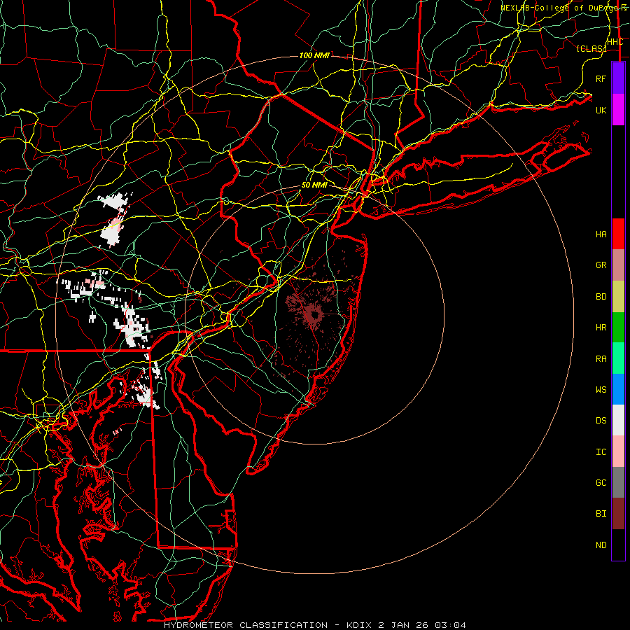The image size is (630, 630).
Task: Click the IC legend label
Action: coord(601,452)
